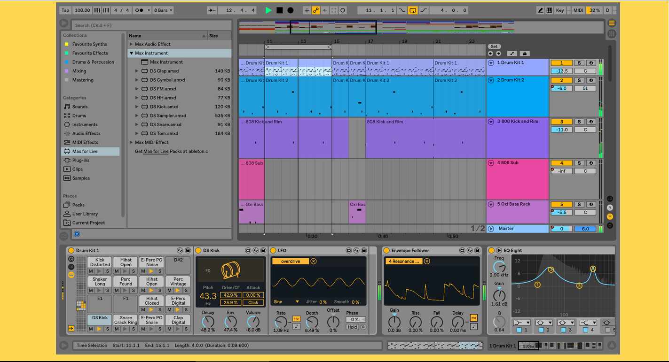Click the Hold button in the LFO

[x=352, y=327]
